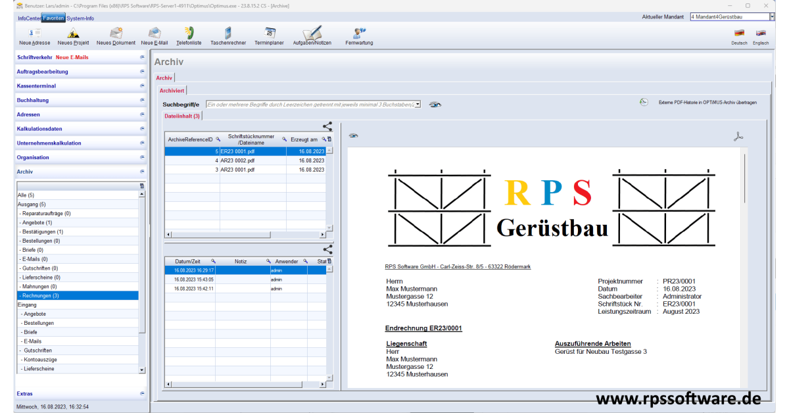Click the magnifier in the Anwender column
Screen dimensions: 789x413
[304, 261]
